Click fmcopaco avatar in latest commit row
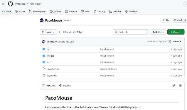Viewport: 187px width, 110px height. [44, 42]
